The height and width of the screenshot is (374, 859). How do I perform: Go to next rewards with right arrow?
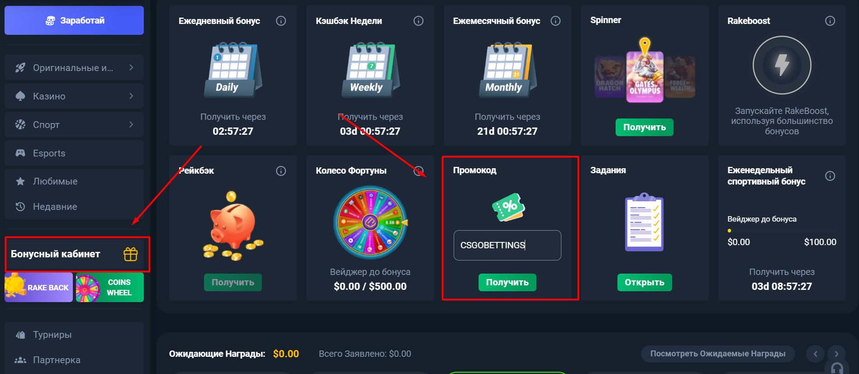click(836, 354)
